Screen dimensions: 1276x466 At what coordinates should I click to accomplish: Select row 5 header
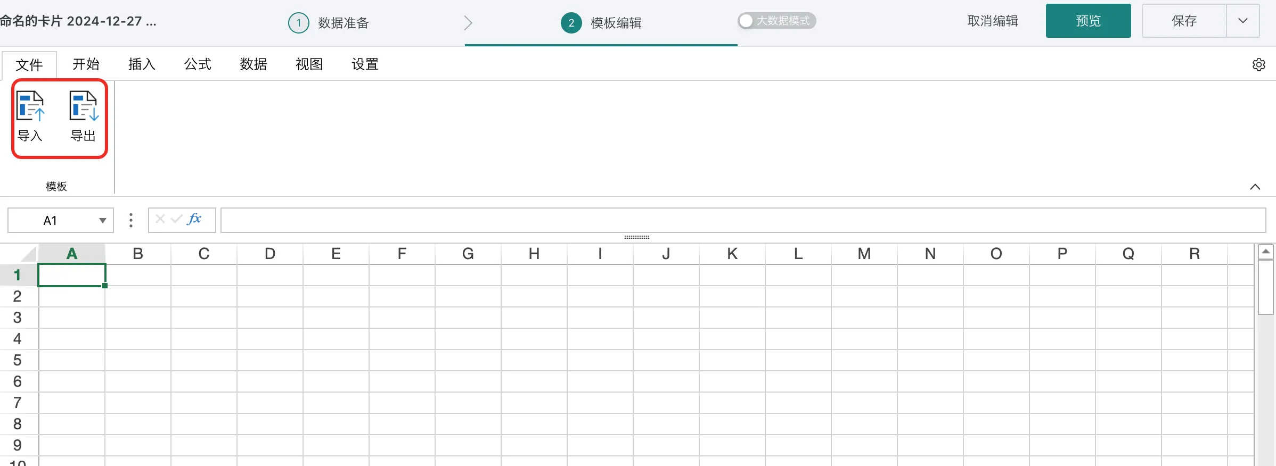tap(18, 360)
